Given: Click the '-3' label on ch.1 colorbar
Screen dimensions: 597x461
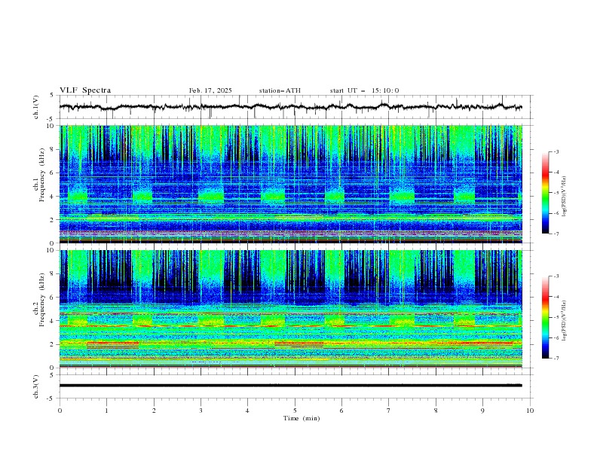Looking at the screenshot, I should click(556, 151).
